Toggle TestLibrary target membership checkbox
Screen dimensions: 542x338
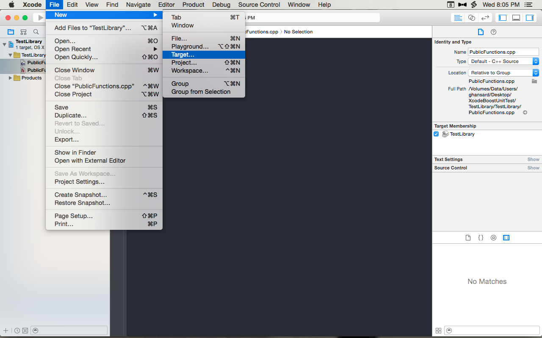[x=437, y=134]
